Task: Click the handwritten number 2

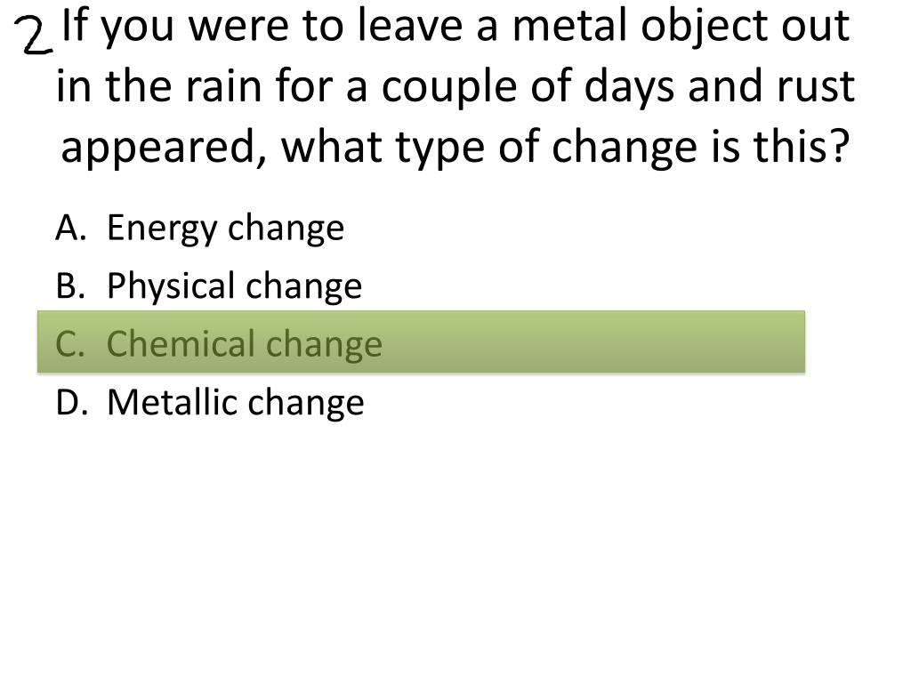Action: point(33,35)
